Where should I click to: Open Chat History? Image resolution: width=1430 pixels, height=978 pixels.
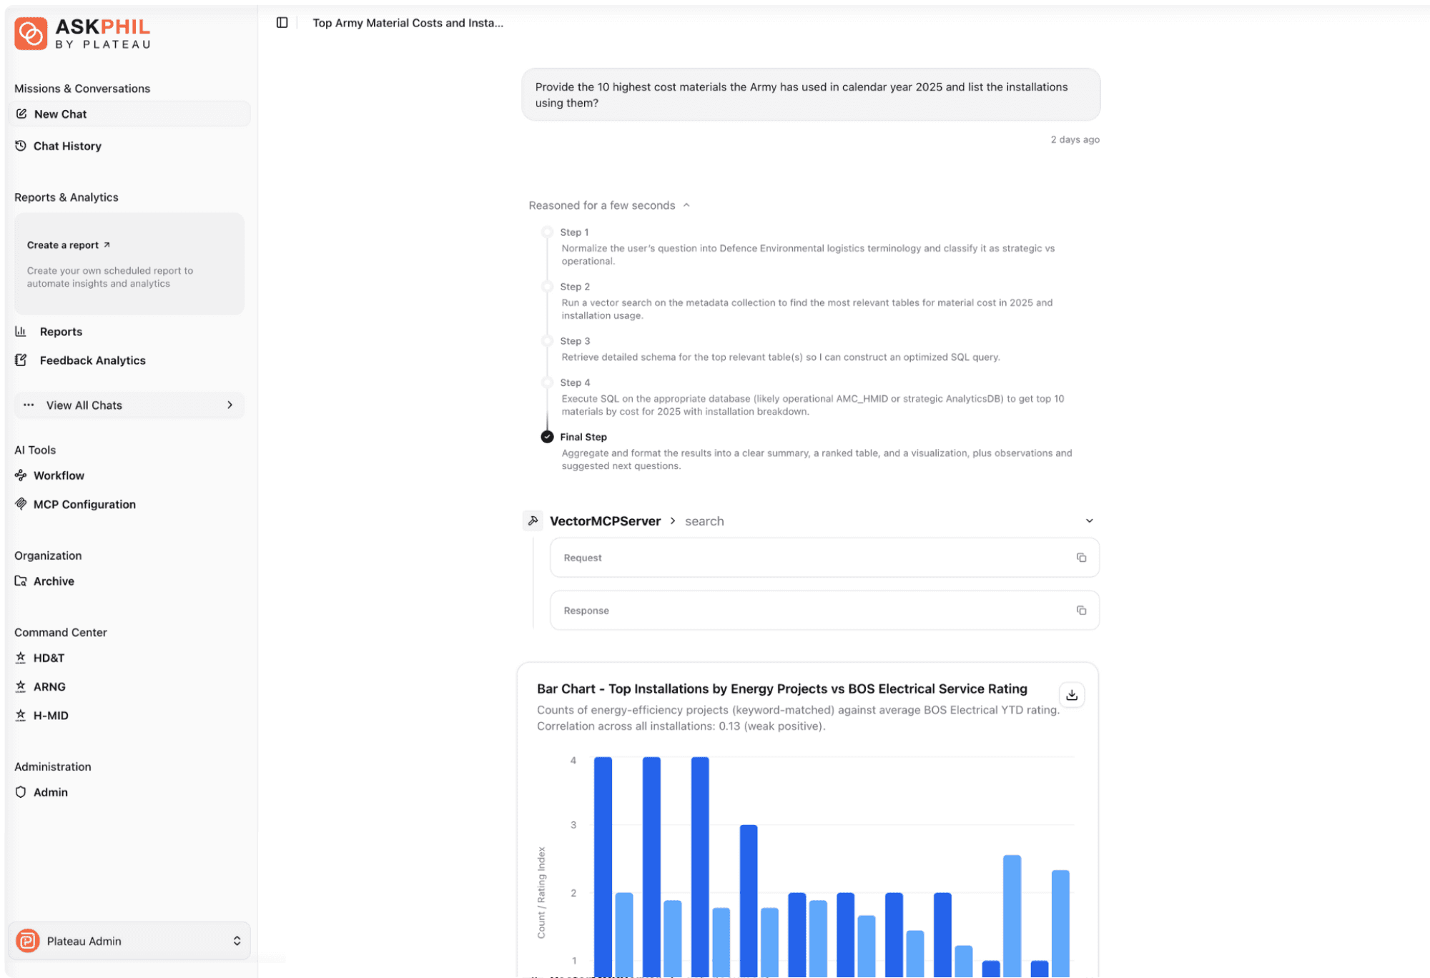67,146
